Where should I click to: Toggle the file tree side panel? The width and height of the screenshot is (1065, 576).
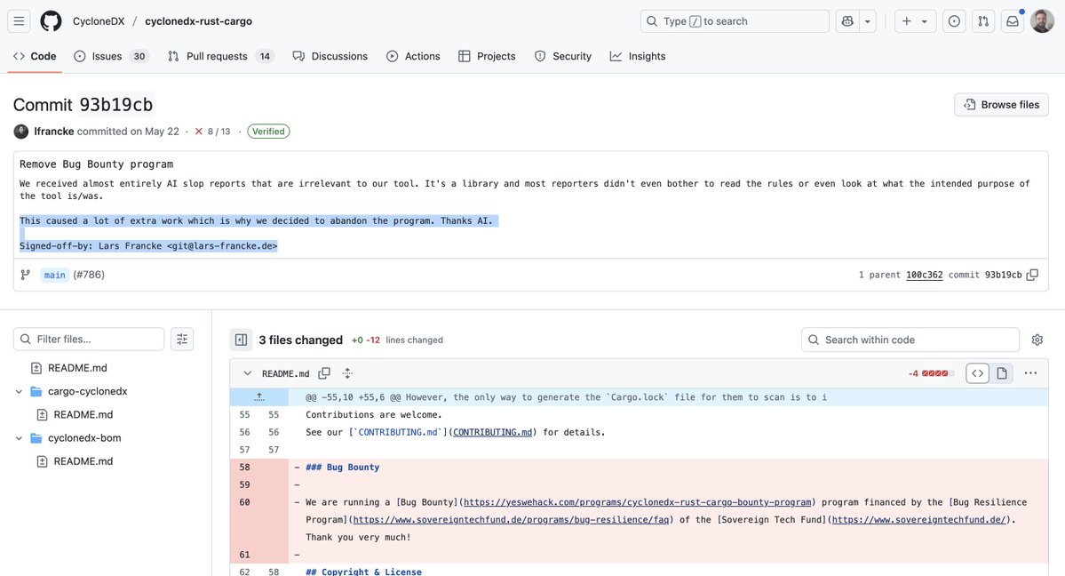[241, 340]
